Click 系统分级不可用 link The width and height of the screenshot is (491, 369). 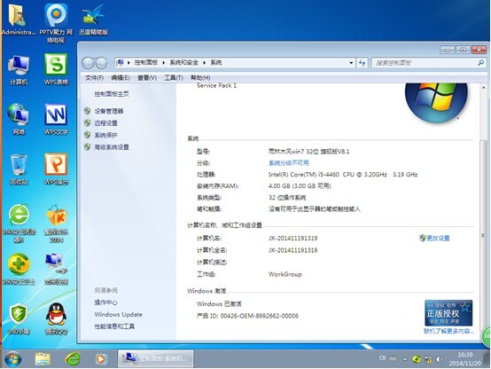pyautogui.click(x=289, y=163)
